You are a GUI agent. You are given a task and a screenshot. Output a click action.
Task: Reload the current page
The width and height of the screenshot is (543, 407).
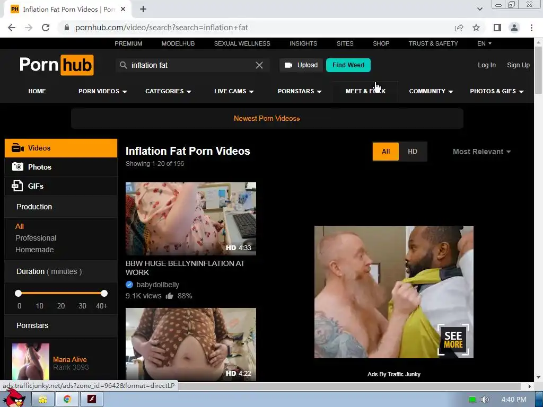[46, 28]
